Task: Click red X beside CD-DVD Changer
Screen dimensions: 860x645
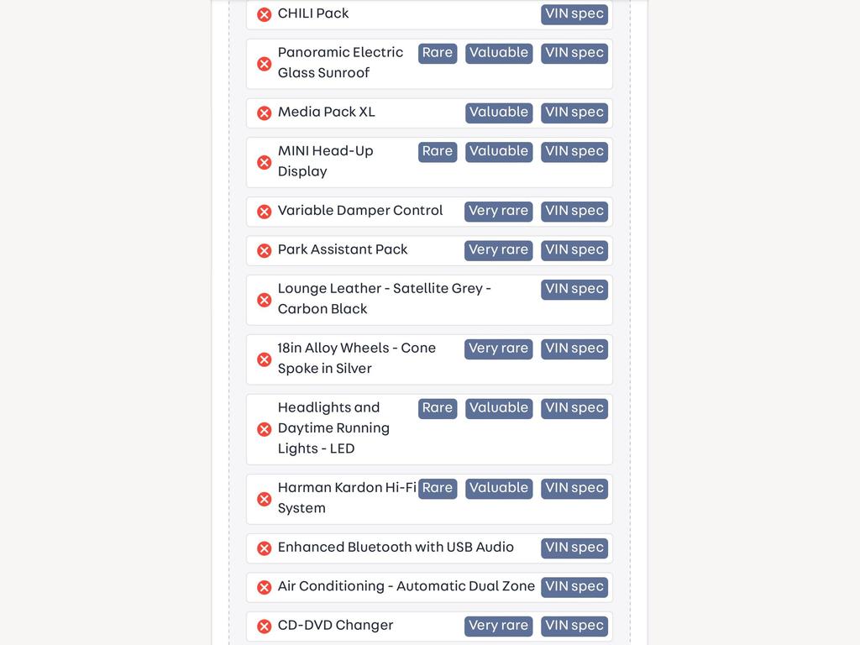Action: point(265,627)
